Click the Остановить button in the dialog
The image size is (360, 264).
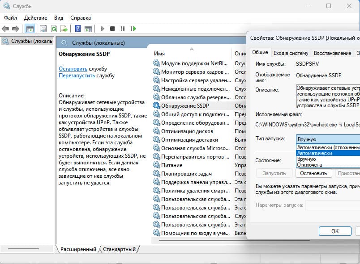313,173
